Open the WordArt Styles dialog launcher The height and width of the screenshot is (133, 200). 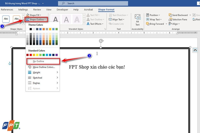[x=105, y=29]
